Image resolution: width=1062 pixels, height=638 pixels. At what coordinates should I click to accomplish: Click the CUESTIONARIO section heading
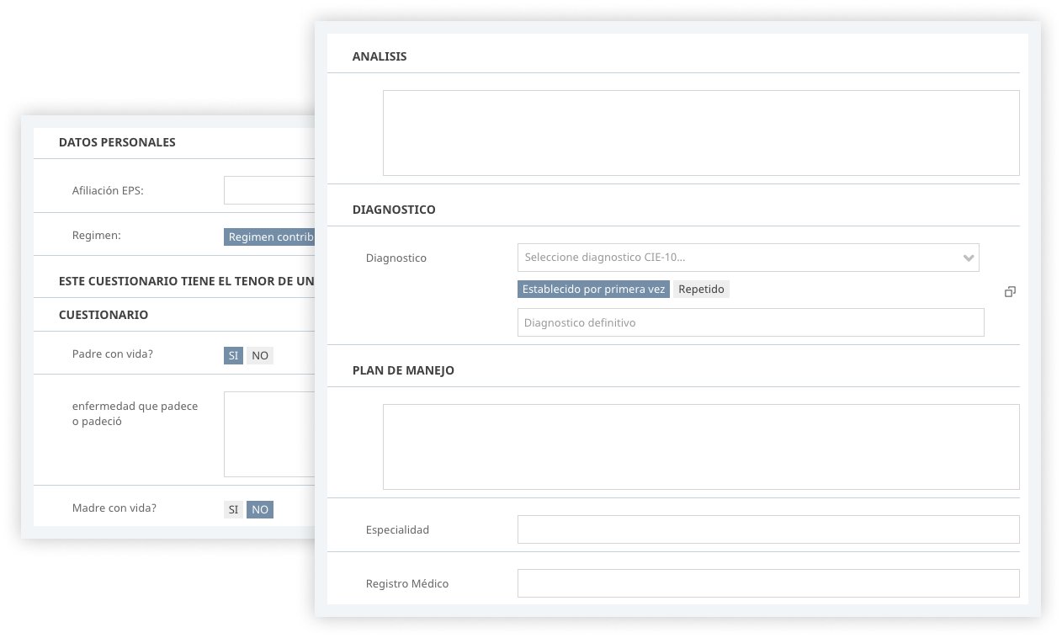[x=104, y=315]
